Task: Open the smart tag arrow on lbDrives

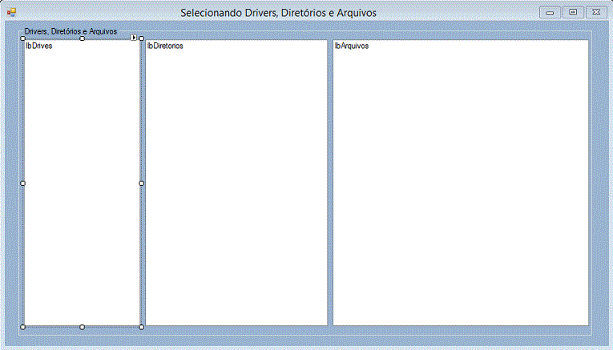Action: (x=135, y=38)
